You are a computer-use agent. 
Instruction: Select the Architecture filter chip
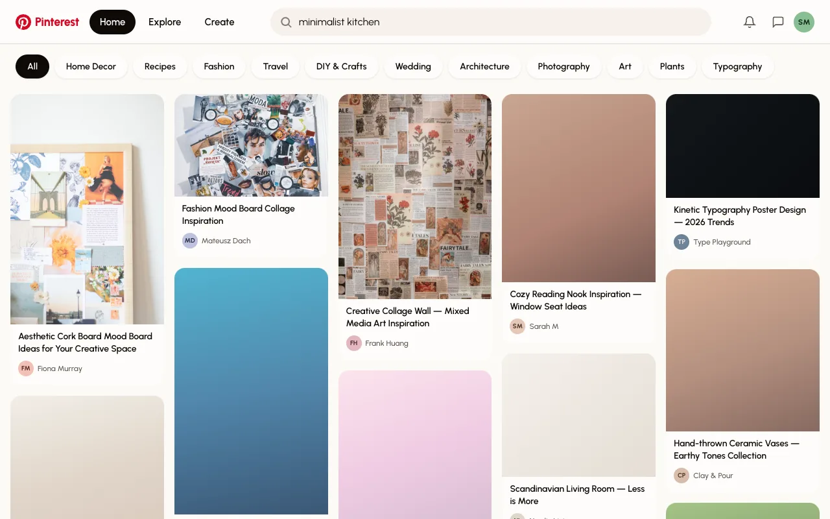(x=484, y=66)
